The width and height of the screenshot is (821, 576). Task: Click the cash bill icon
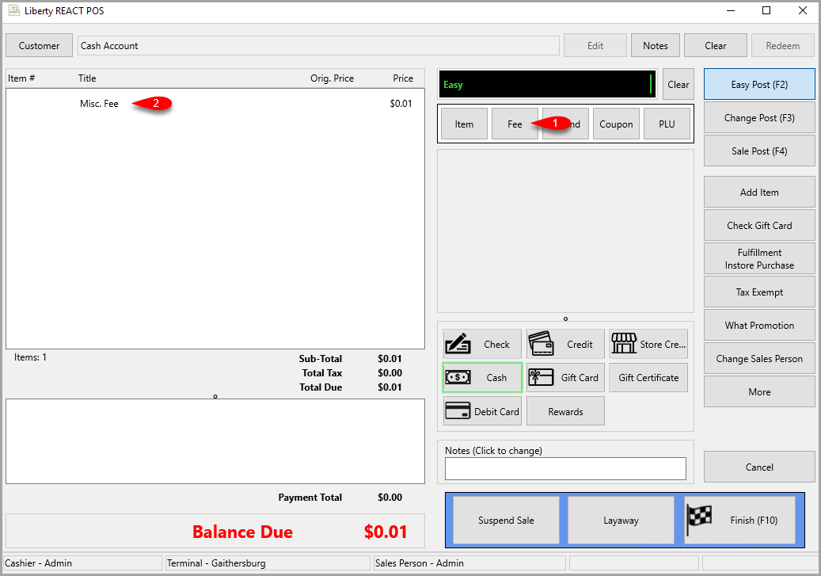pos(458,377)
